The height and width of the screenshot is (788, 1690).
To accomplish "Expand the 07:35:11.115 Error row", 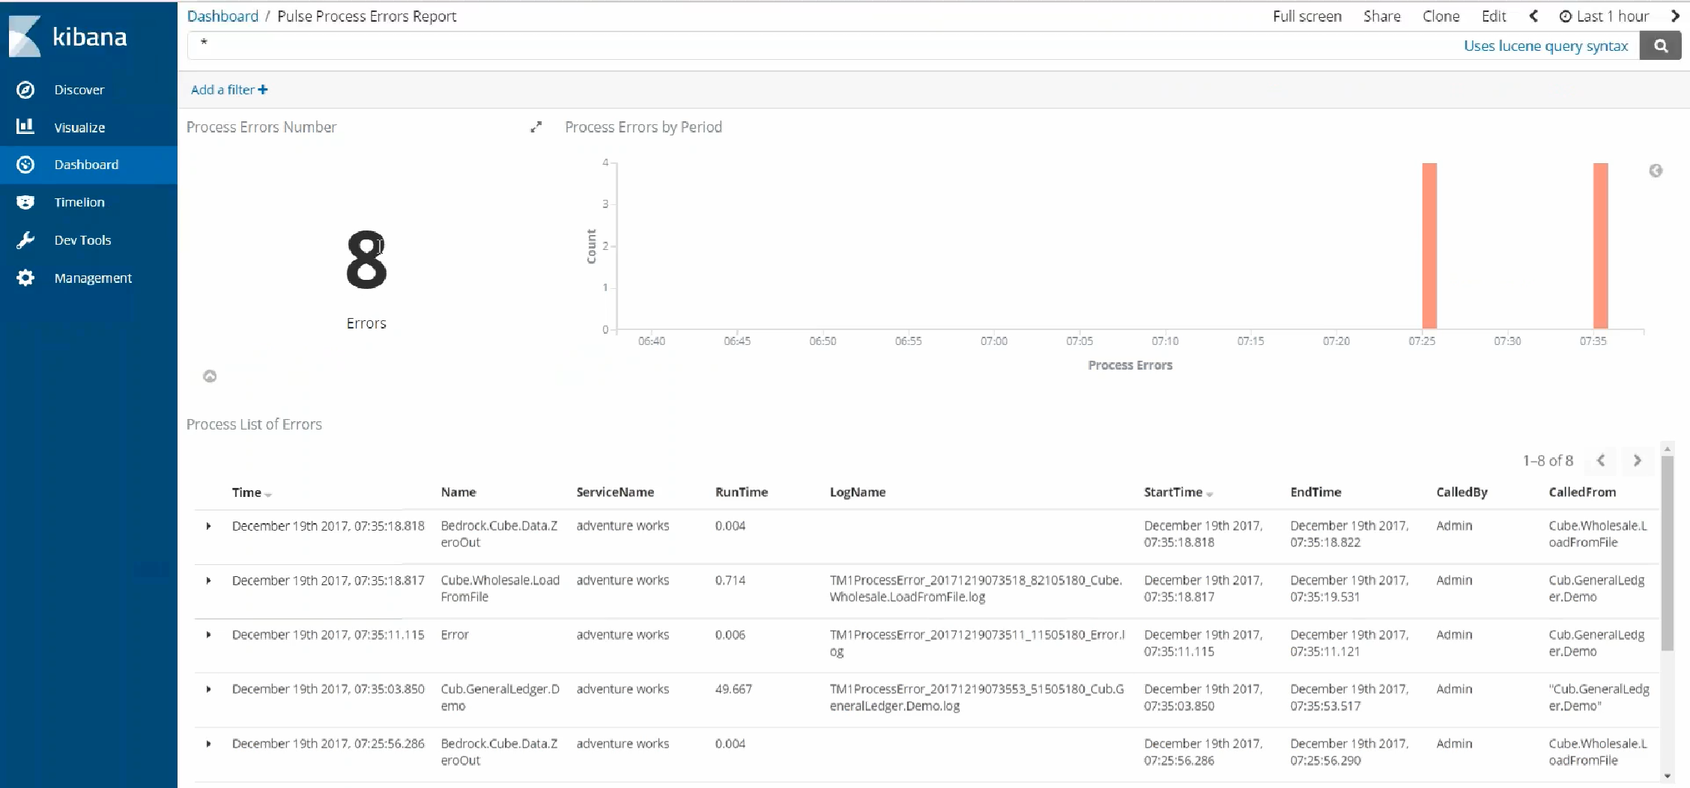I will click(x=208, y=635).
